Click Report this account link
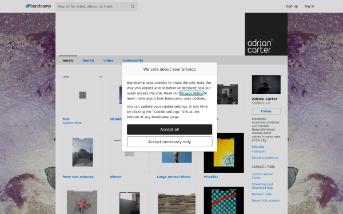 [266, 200]
